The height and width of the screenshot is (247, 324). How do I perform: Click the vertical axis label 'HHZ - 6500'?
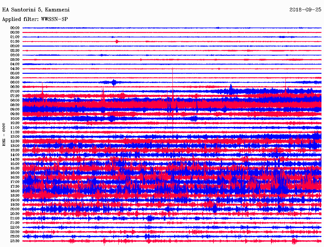4,135
